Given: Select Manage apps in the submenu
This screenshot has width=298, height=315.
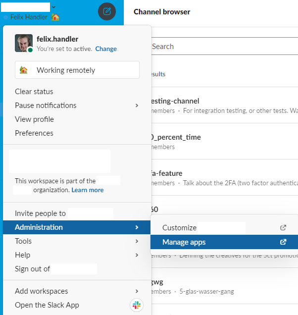Looking at the screenshot, I should (224, 242).
